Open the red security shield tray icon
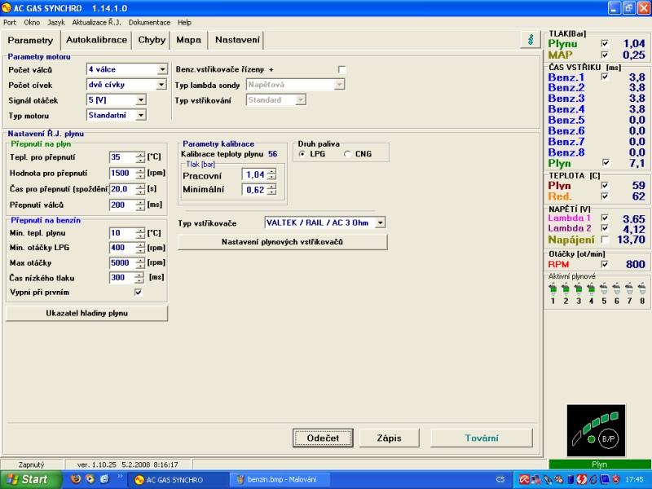The image size is (652, 489). 616,479
